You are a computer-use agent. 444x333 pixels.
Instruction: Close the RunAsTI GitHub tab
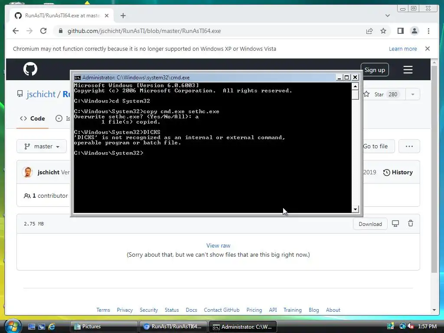point(107,16)
